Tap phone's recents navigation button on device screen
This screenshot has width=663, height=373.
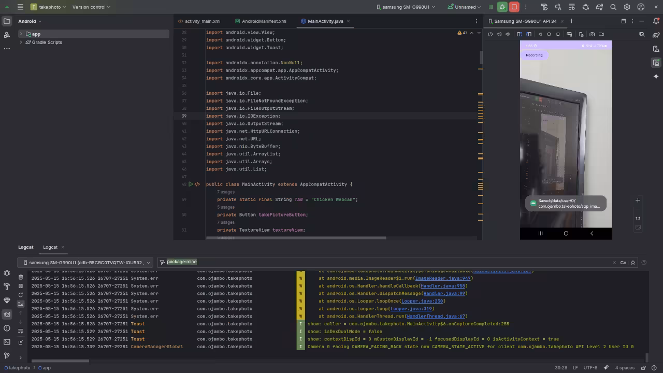coord(540,233)
